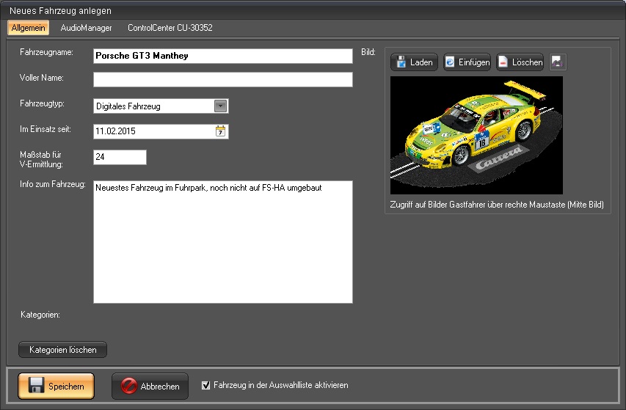626x410 pixels.
Task: Switch to the Allgemein tab
Action: click(x=28, y=28)
